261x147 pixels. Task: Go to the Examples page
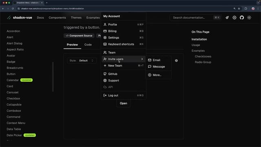(93, 18)
